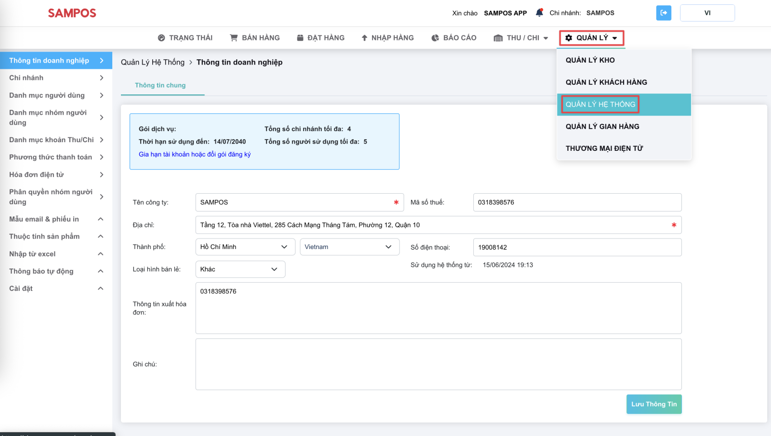771x436 pixels.
Task: Click the Địa chỉ input field
Action: (439, 225)
